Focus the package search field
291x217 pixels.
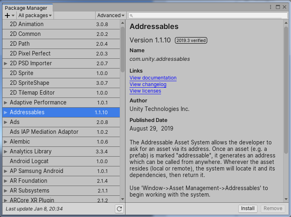(208, 15)
